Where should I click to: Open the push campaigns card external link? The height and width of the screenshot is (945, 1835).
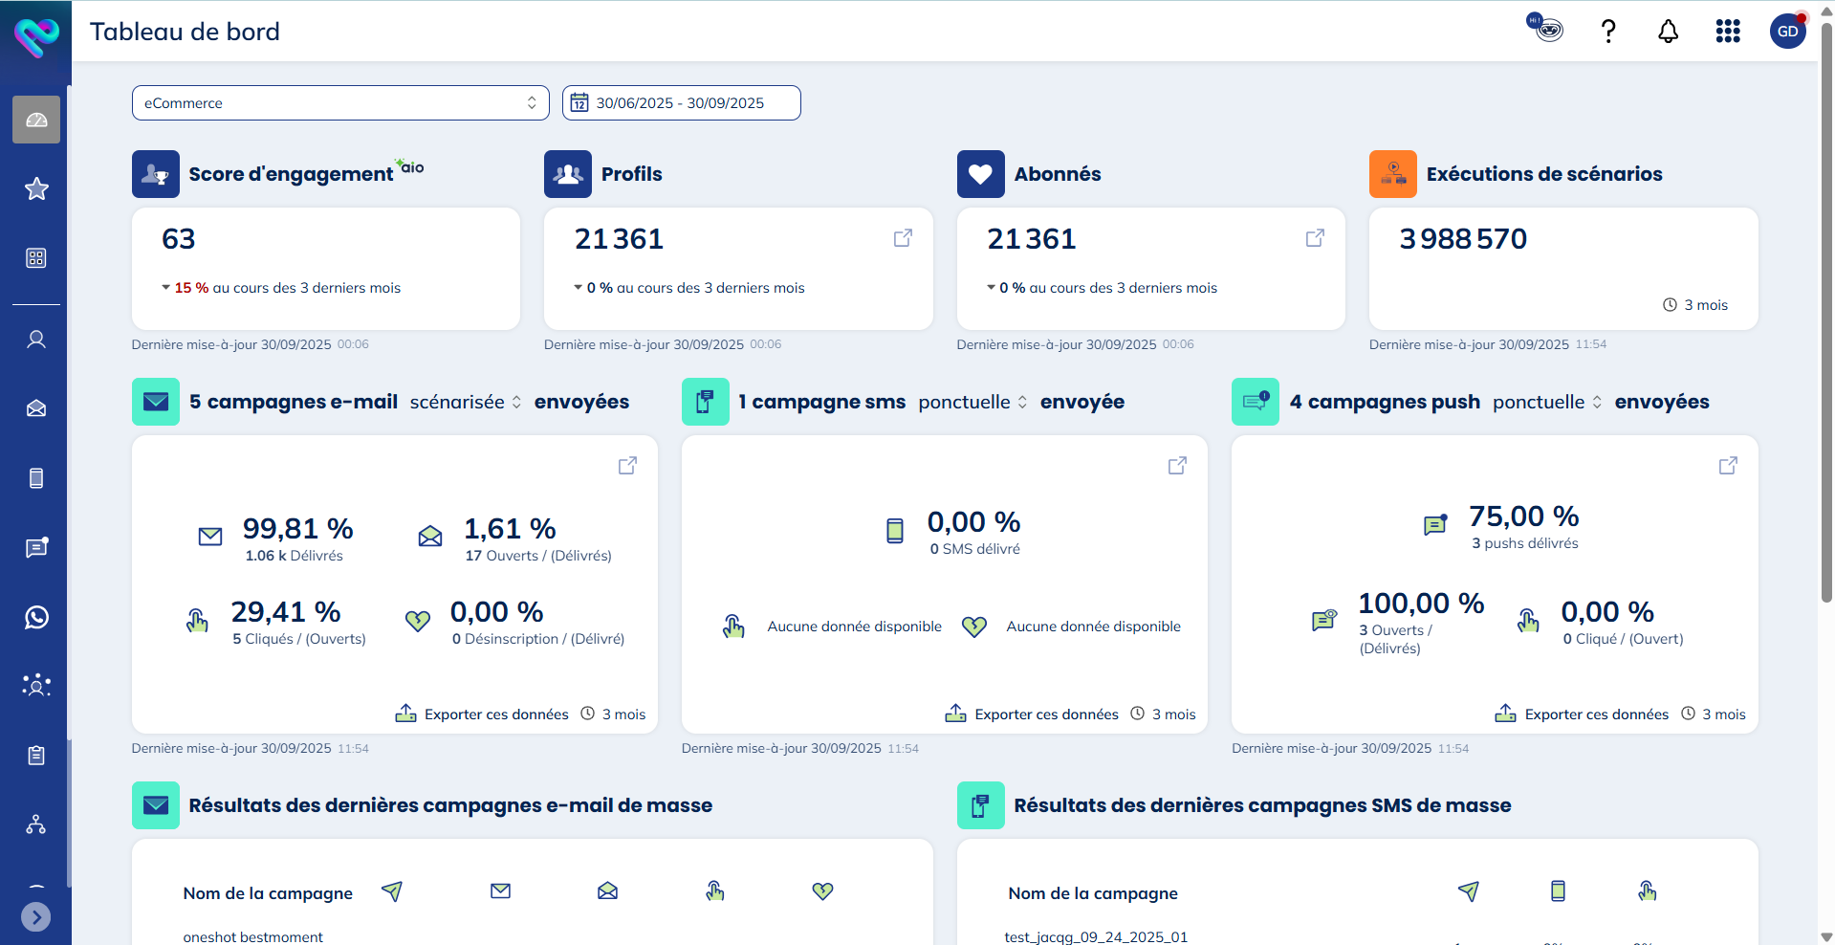coord(1728,466)
